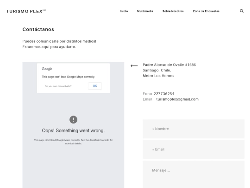
Task: Focus the Mensaje text area
Action: pyautogui.click(x=194, y=175)
